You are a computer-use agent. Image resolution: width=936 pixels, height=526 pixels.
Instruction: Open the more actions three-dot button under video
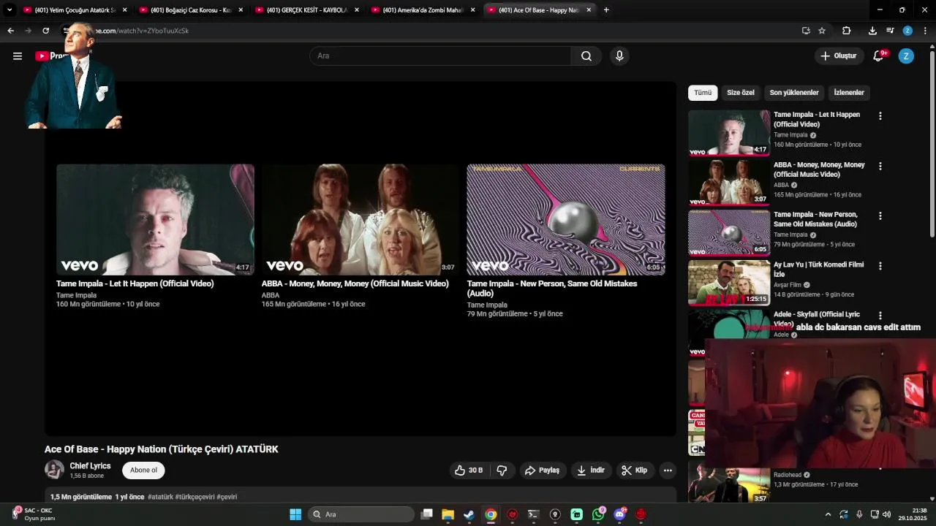[668, 470]
